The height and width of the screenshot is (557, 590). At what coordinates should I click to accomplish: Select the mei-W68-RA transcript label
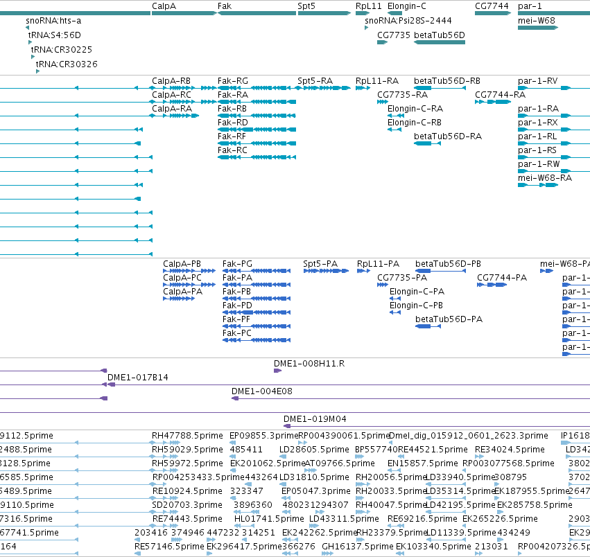pyautogui.click(x=545, y=178)
